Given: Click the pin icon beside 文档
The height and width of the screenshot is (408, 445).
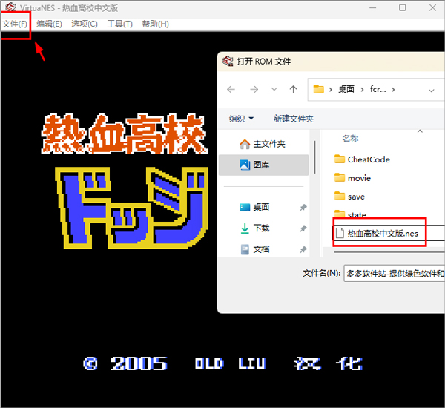Looking at the screenshot, I should click(303, 249).
